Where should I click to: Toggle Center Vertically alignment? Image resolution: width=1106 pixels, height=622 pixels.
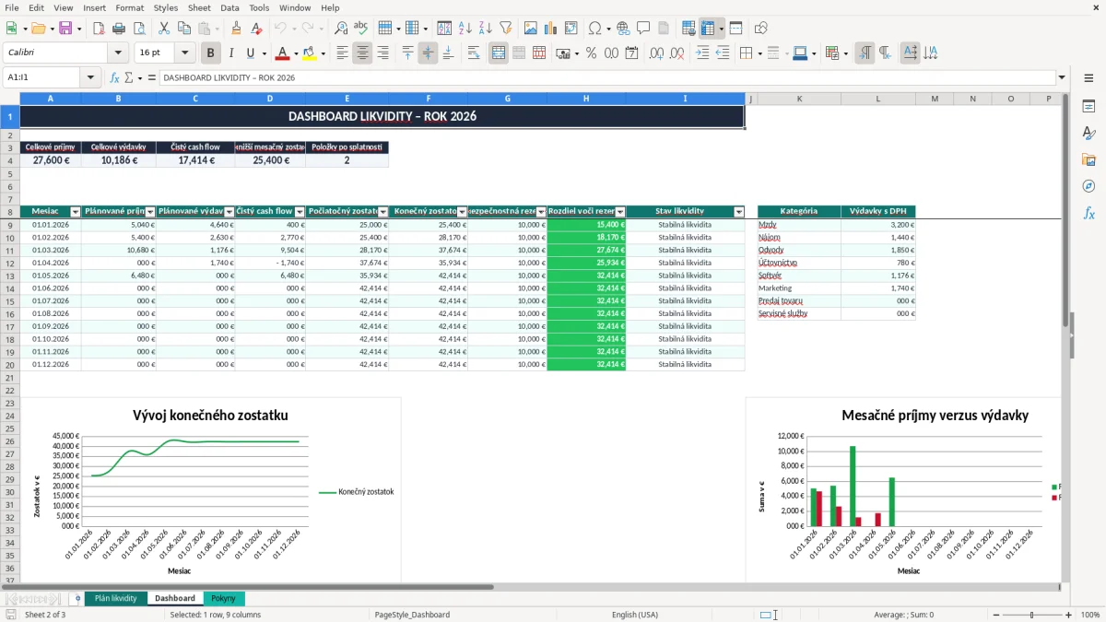428,53
